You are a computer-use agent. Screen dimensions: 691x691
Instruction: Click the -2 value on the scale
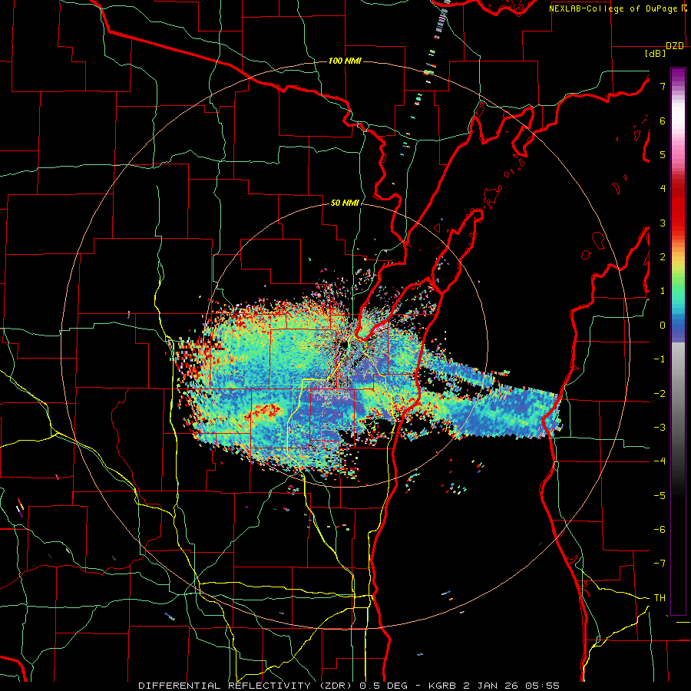click(x=659, y=394)
